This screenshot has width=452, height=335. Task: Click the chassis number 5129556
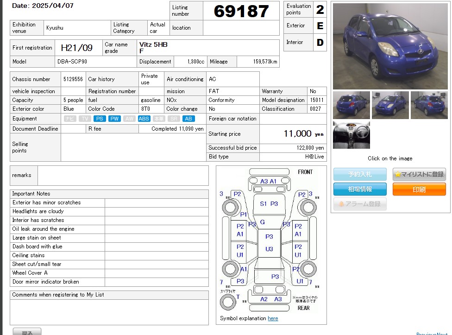pyautogui.click(x=73, y=79)
